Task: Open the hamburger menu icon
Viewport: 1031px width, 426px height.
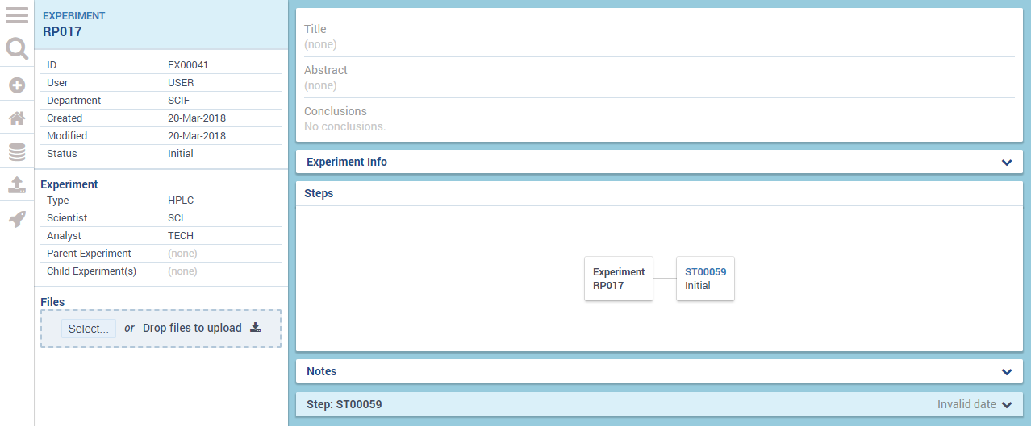Action: click(17, 15)
